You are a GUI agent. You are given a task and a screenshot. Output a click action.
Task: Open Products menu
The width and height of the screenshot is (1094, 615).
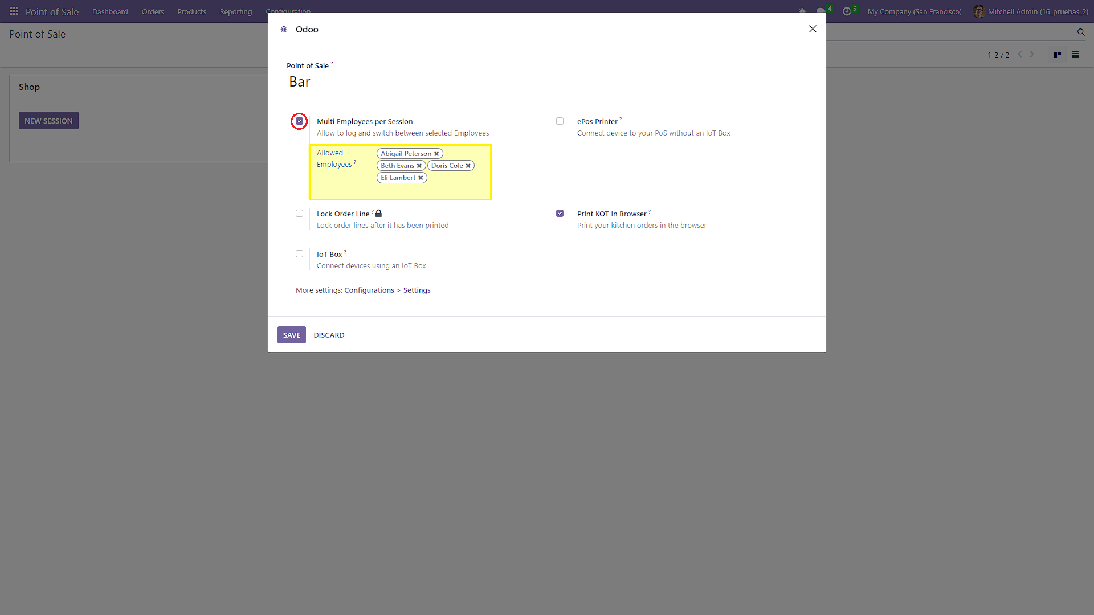point(191,11)
